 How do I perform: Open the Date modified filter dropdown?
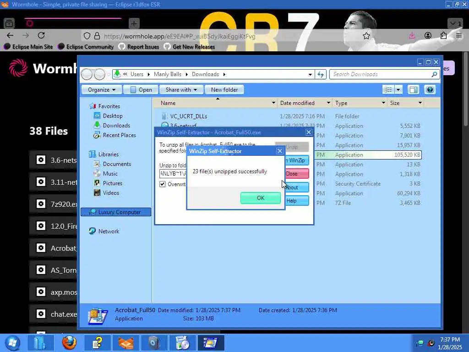coord(328,103)
